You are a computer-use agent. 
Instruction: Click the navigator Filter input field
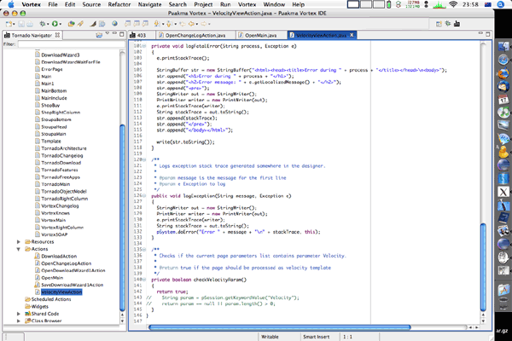point(72,44)
